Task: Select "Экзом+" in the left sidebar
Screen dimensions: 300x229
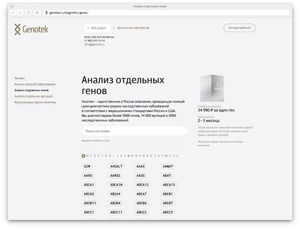Action: (20, 78)
